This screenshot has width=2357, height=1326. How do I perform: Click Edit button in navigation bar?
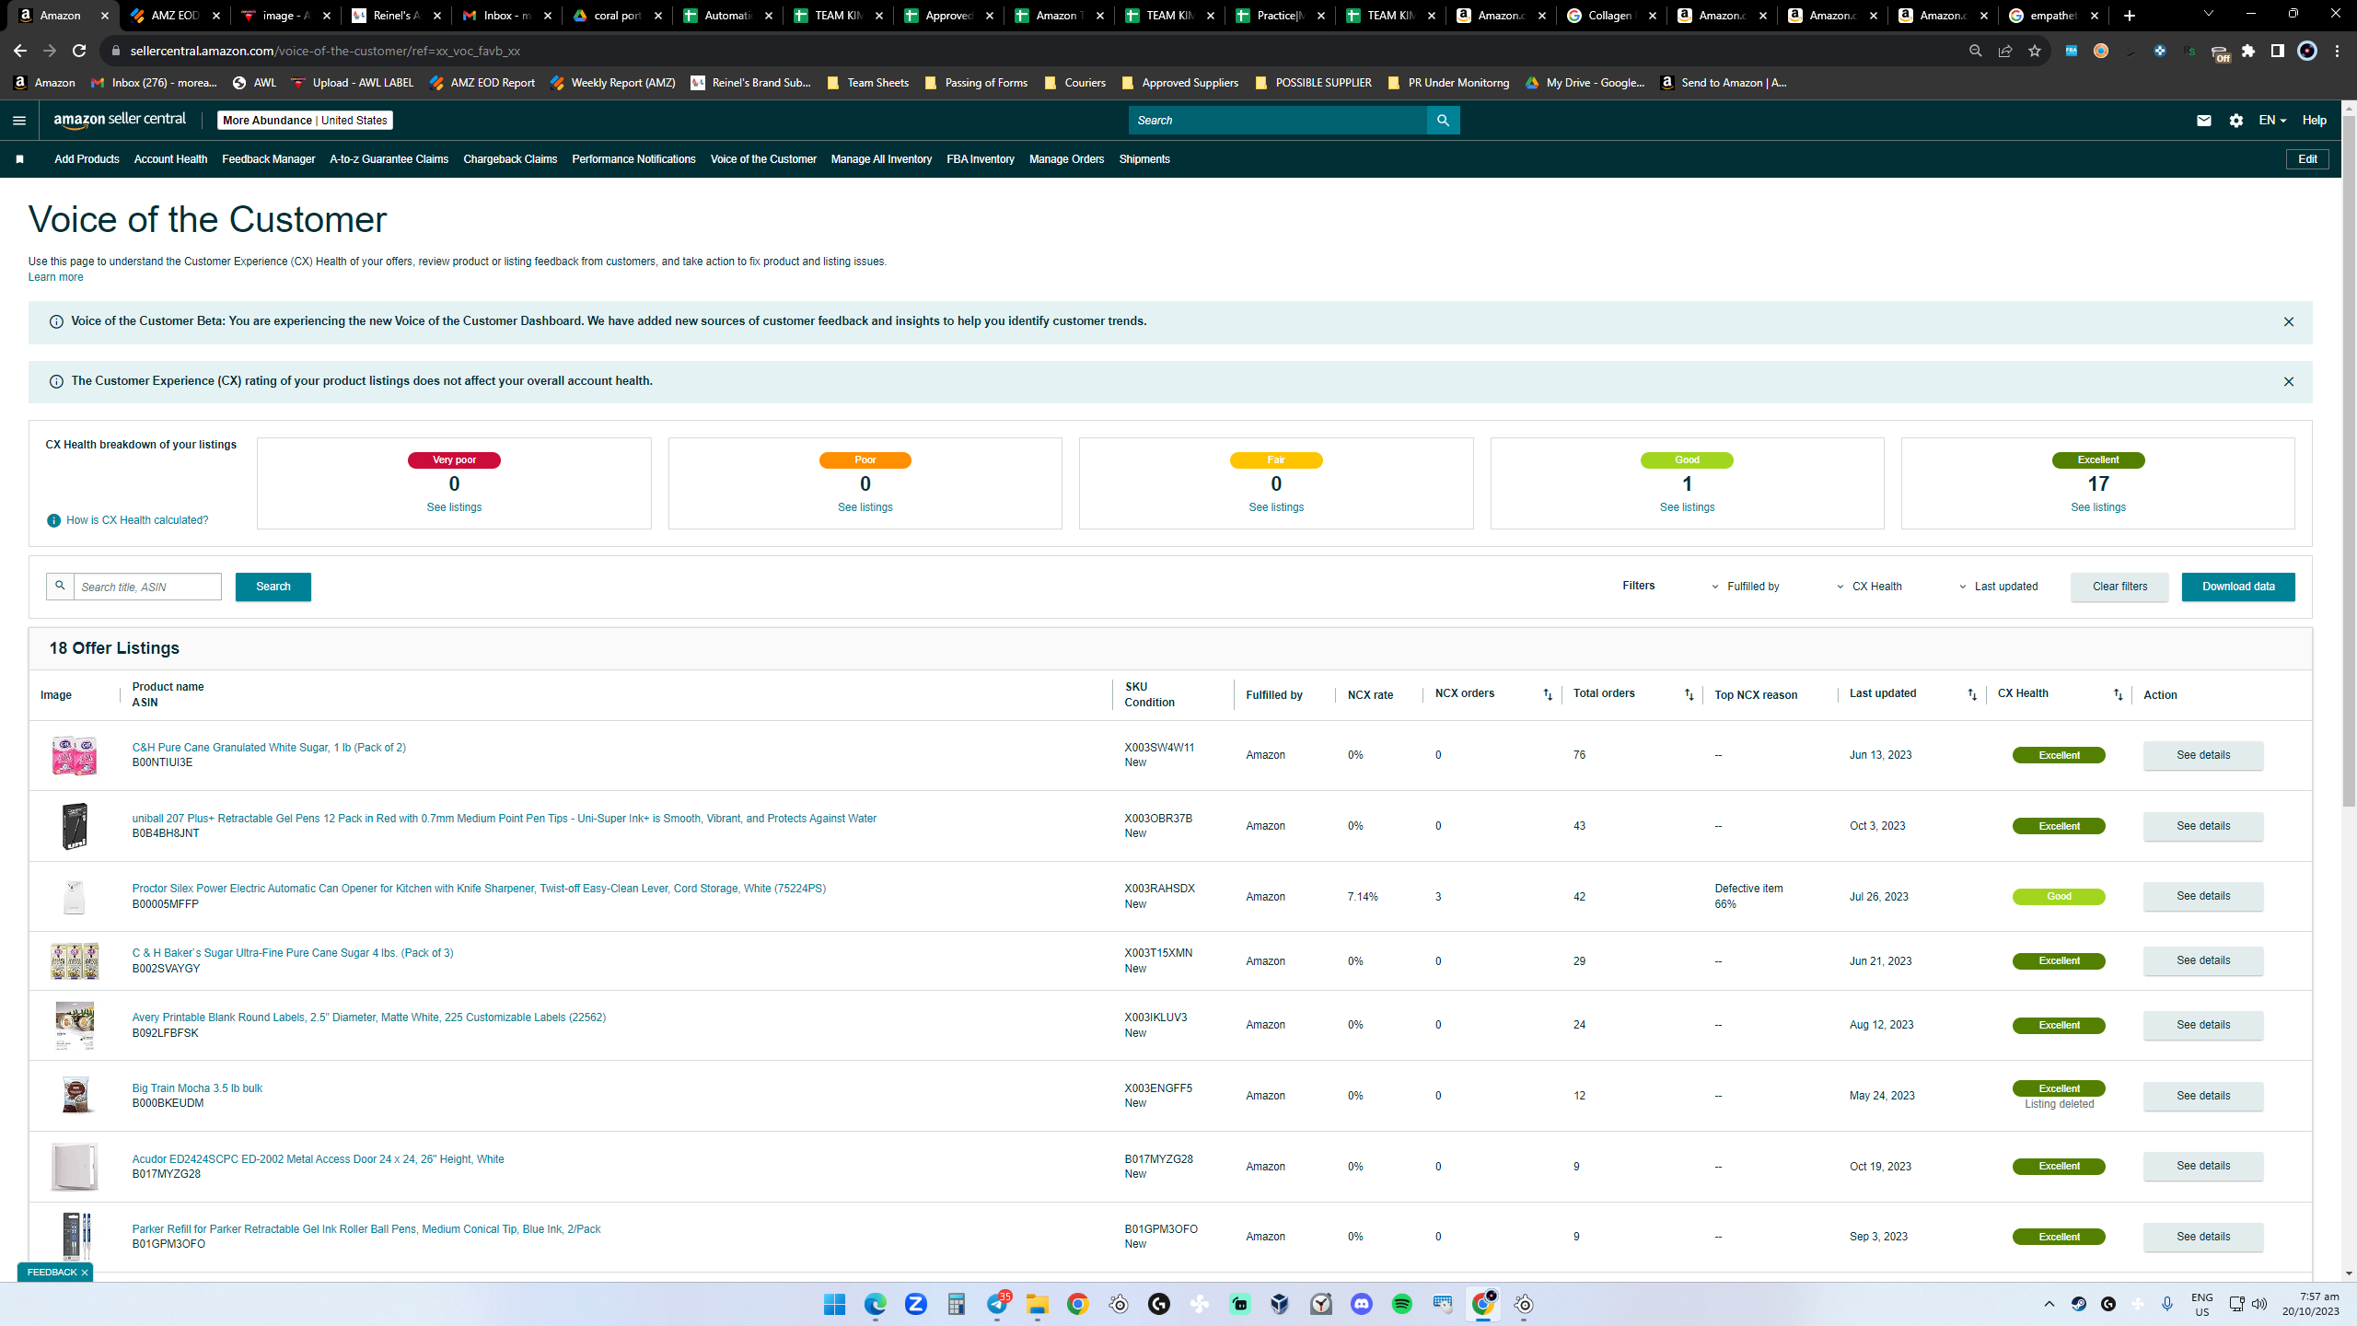click(x=2307, y=159)
